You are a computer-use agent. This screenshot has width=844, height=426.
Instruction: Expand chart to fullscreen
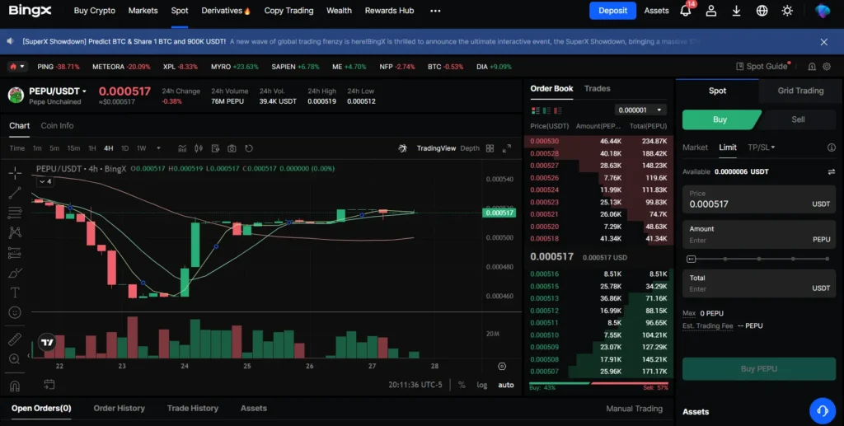(x=507, y=148)
